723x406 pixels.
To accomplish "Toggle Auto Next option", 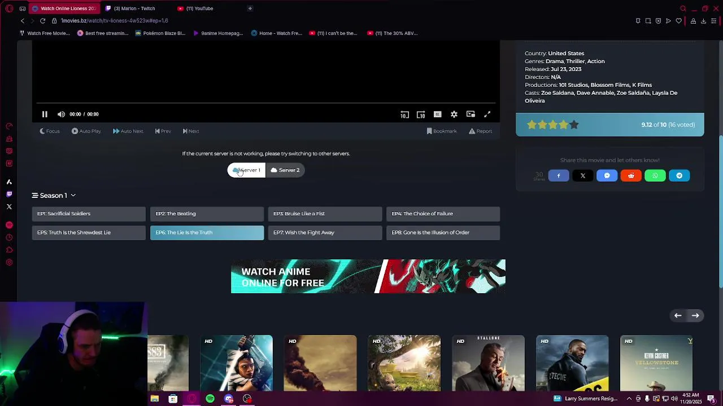I will (128, 131).
